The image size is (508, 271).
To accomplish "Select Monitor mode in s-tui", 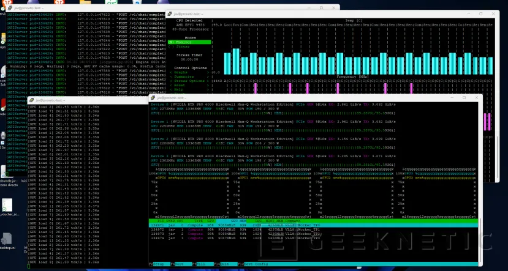I will (189, 42).
